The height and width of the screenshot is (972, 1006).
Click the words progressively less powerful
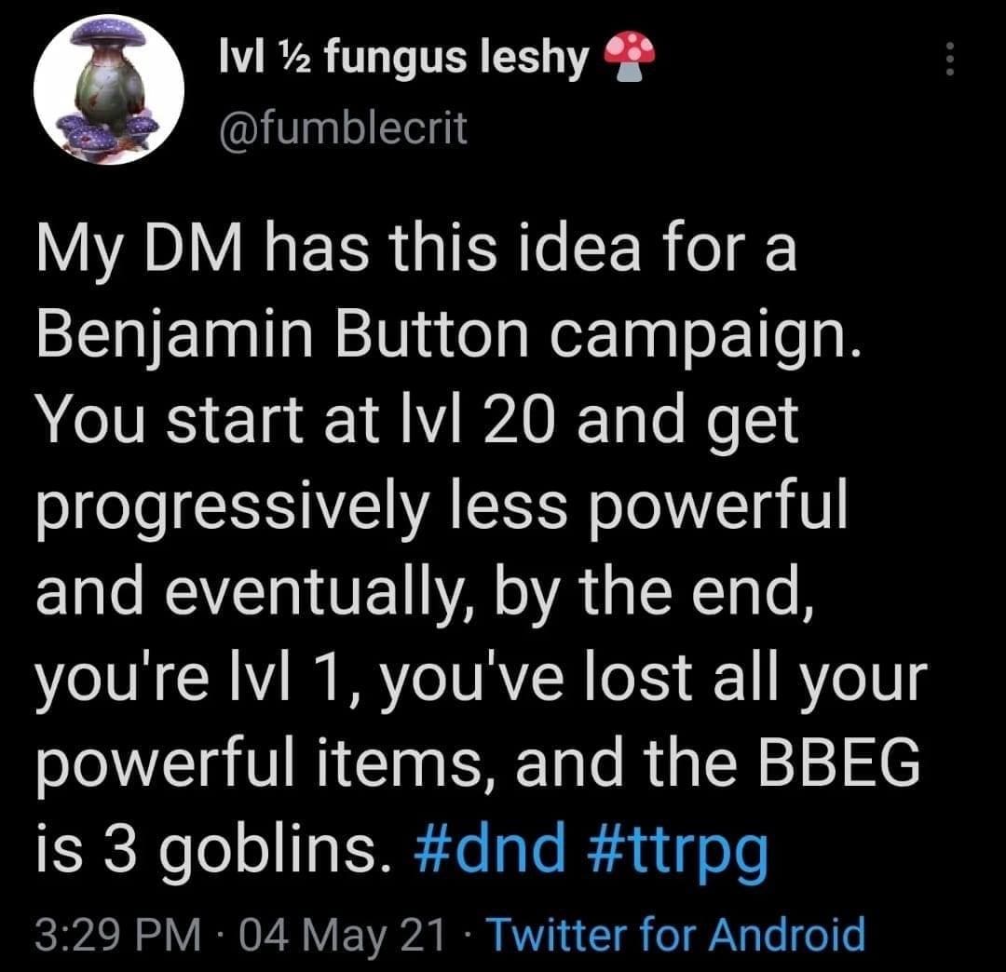pos(442,506)
